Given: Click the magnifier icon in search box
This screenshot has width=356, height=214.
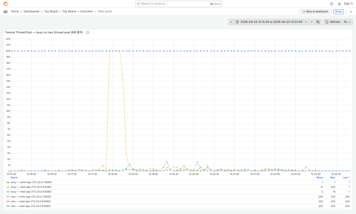Looking at the screenshot, I should pos(138,4).
